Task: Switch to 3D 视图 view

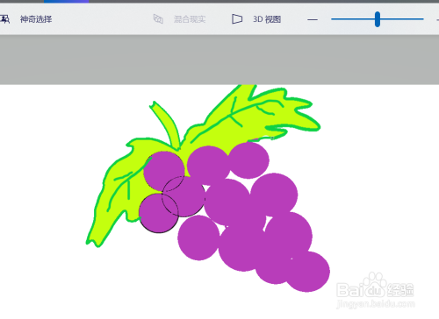Action: coord(267,19)
